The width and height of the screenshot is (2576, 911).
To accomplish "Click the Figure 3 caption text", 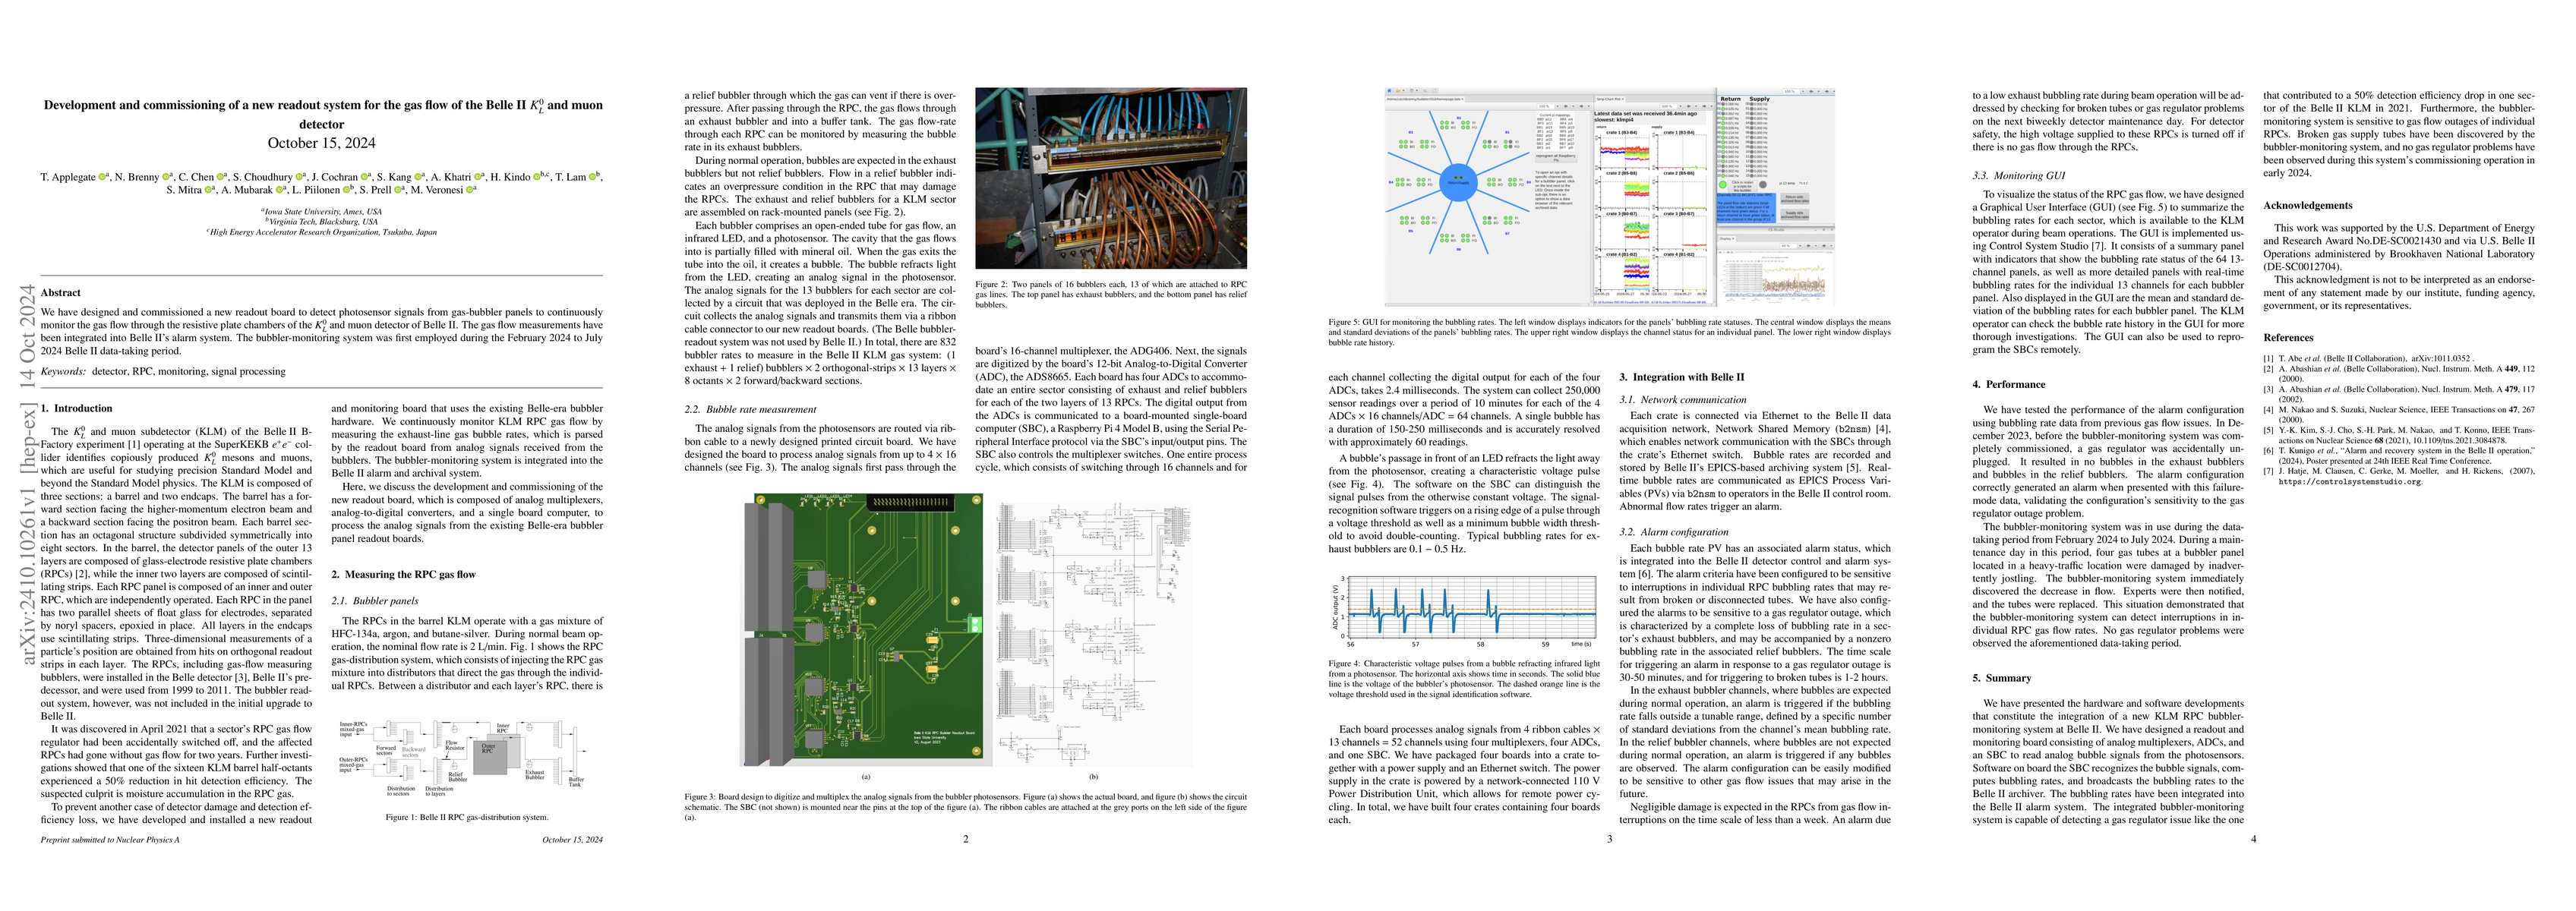I will tap(966, 807).
